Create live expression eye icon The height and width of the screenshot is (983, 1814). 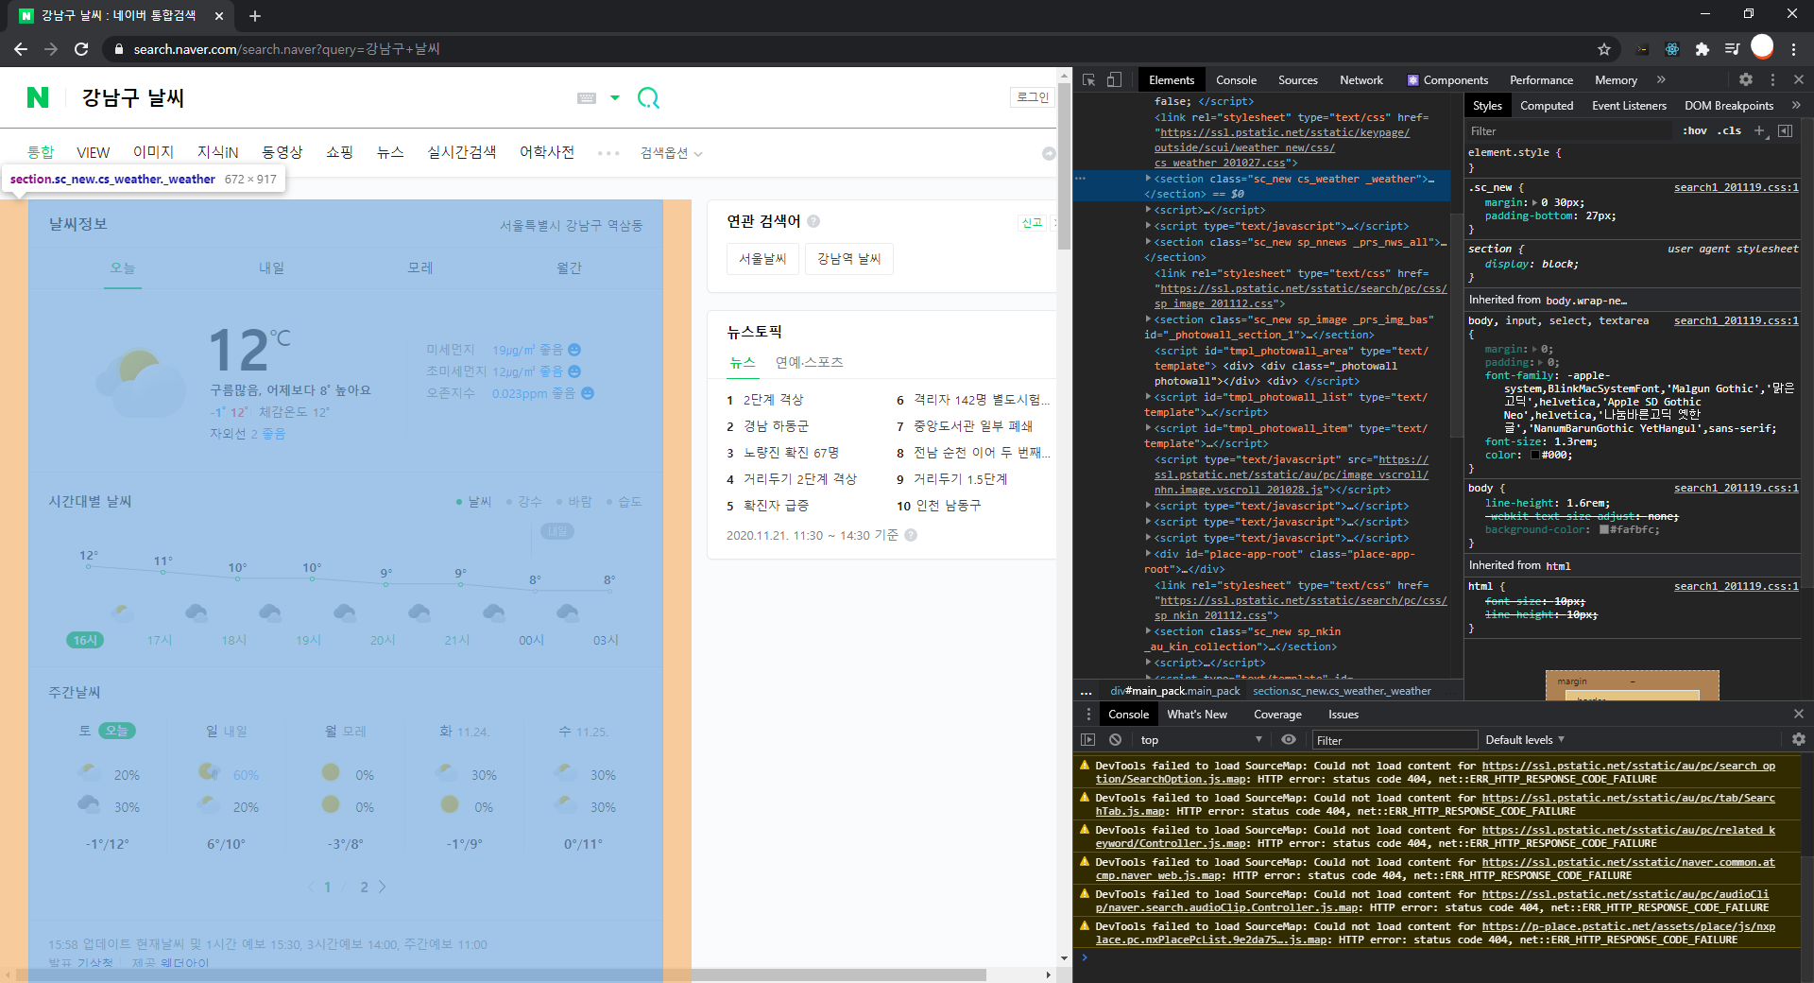[1289, 740]
